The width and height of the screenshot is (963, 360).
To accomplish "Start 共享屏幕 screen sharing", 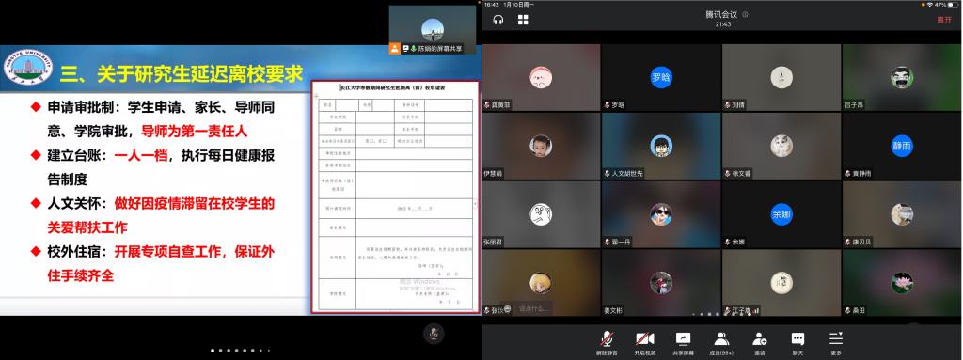I will tap(683, 343).
